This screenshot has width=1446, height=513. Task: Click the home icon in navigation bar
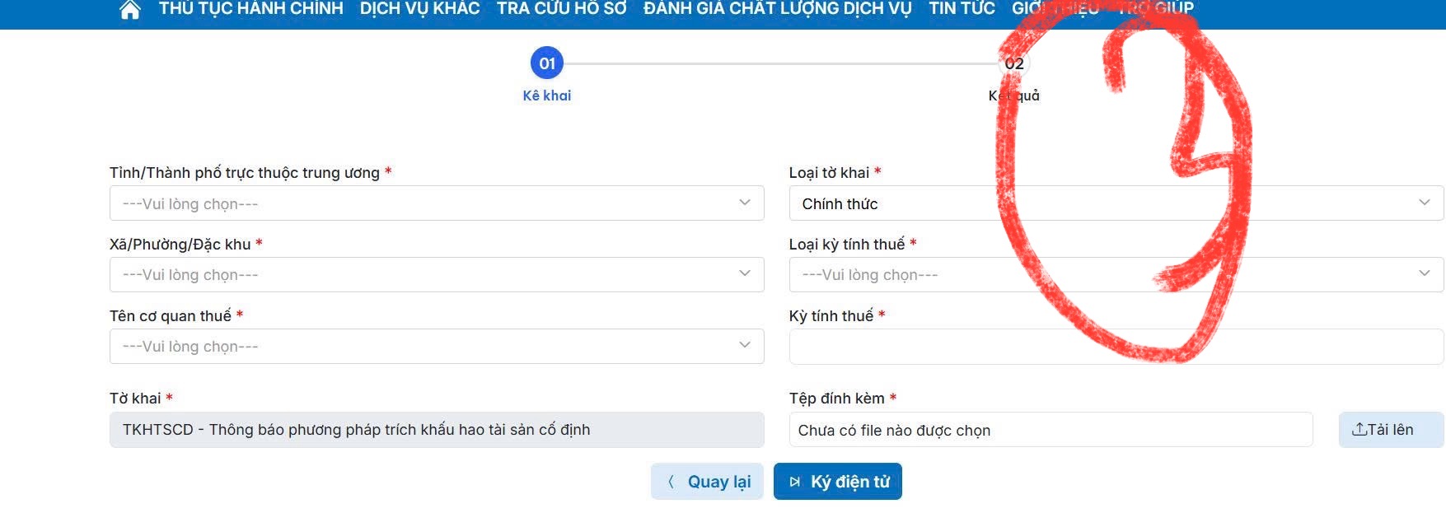coord(130,10)
